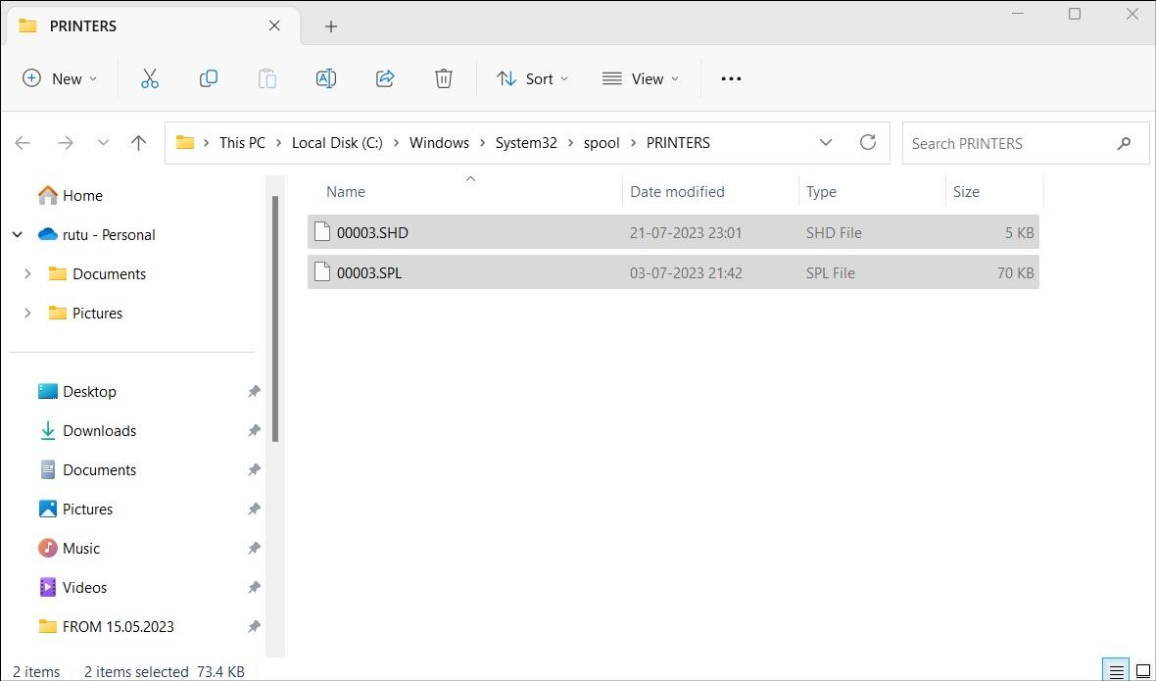Unpin Downloads from quick access
Screen dimensions: 1156x681
(x=254, y=430)
